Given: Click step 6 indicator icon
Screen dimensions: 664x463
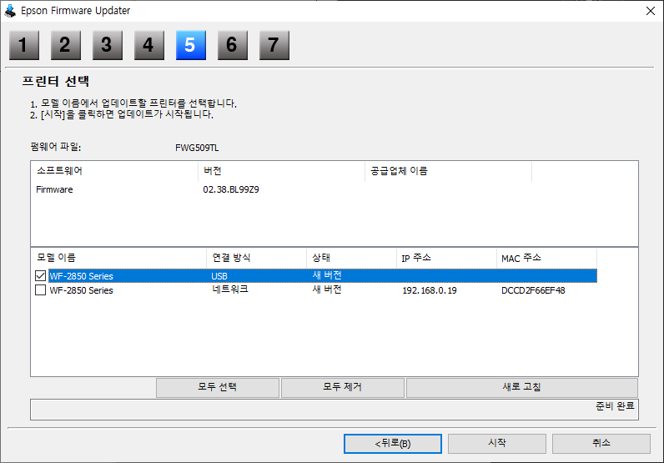Looking at the screenshot, I should pos(233,45).
